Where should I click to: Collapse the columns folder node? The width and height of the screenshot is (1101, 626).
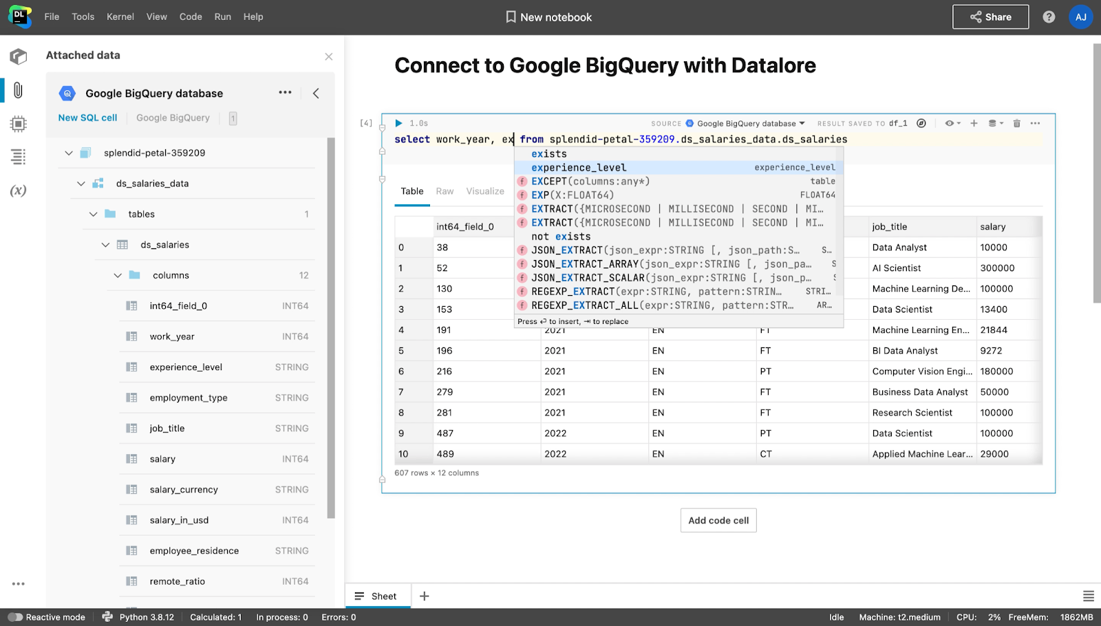118,275
